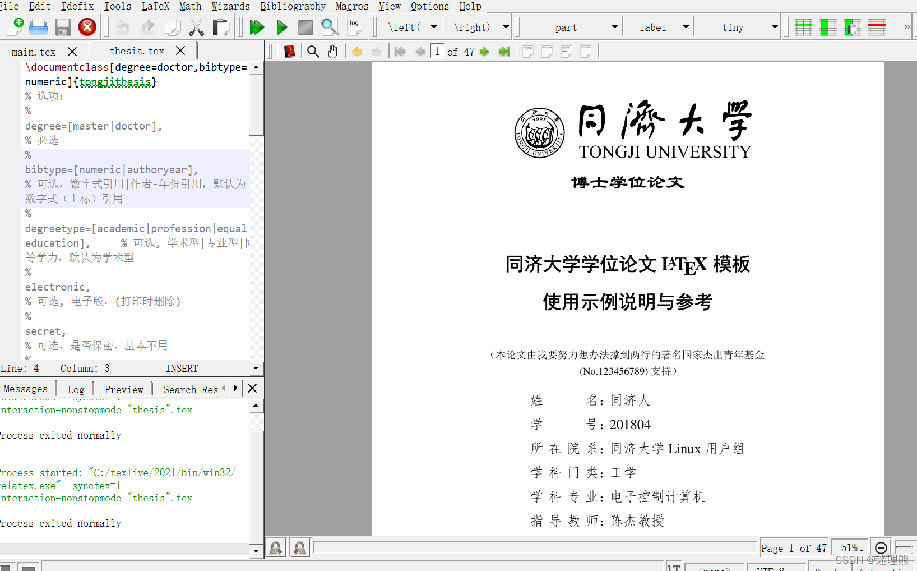Open a file with the folder icon
The width and height of the screenshot is (917, 571).
[x=38, y=27]
